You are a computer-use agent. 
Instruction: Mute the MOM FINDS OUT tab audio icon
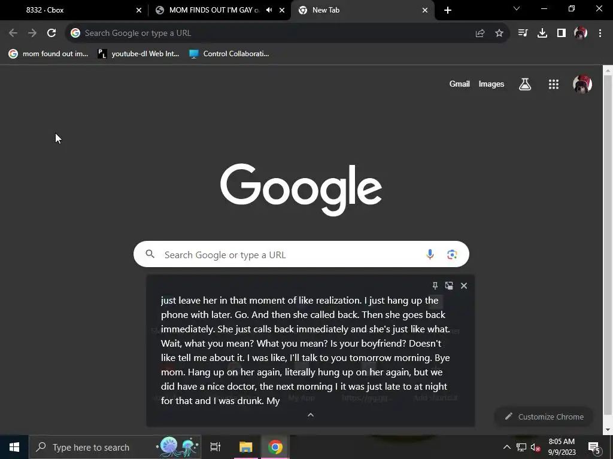[x=269, y=10]
